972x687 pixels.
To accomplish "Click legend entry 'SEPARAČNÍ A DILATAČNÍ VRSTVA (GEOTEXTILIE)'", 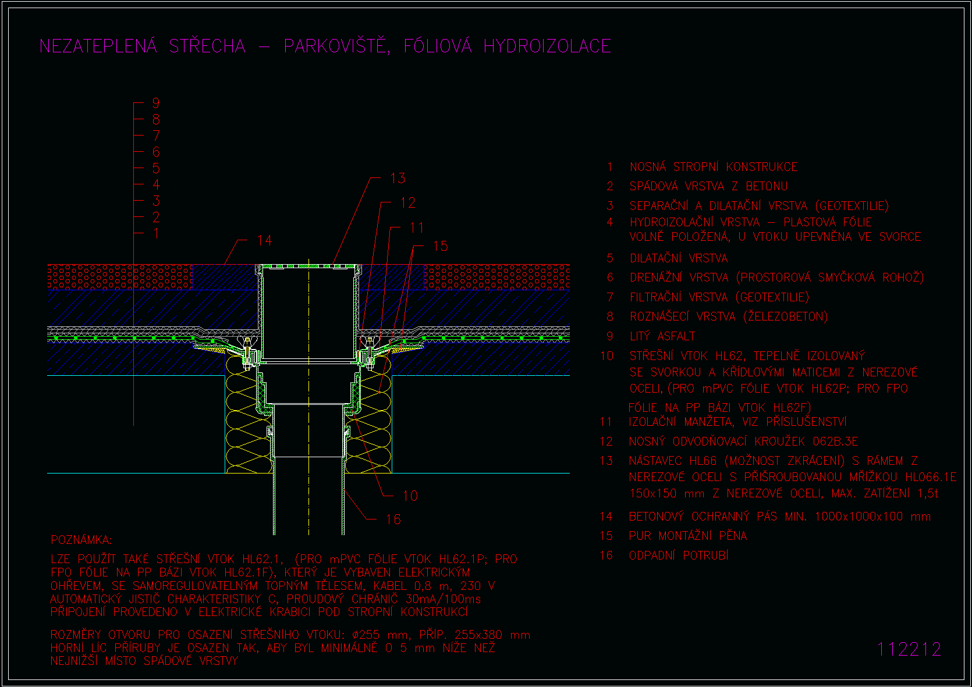I will (759, 206).
